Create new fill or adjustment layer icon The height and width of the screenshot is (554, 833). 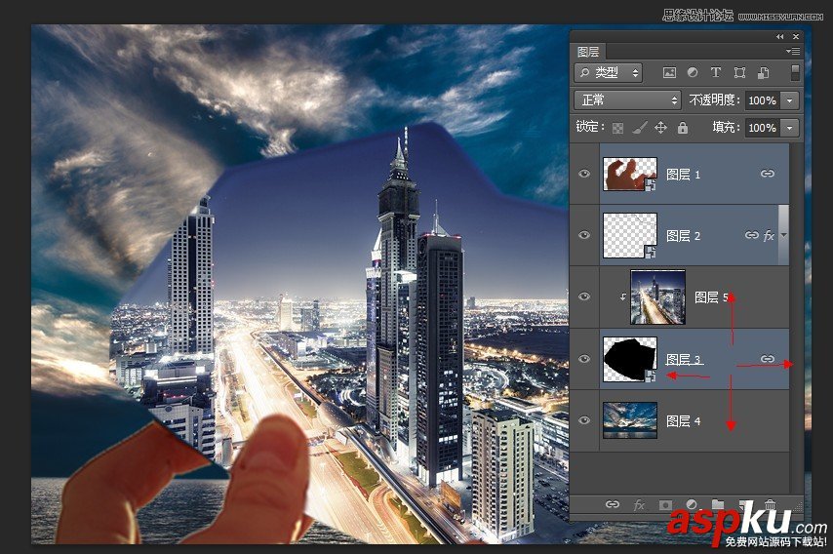(x=692, y=504)
